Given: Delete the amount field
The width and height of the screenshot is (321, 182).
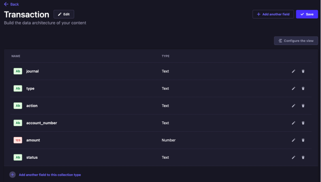Looking at the screenshot, I should tap(303, 140).
